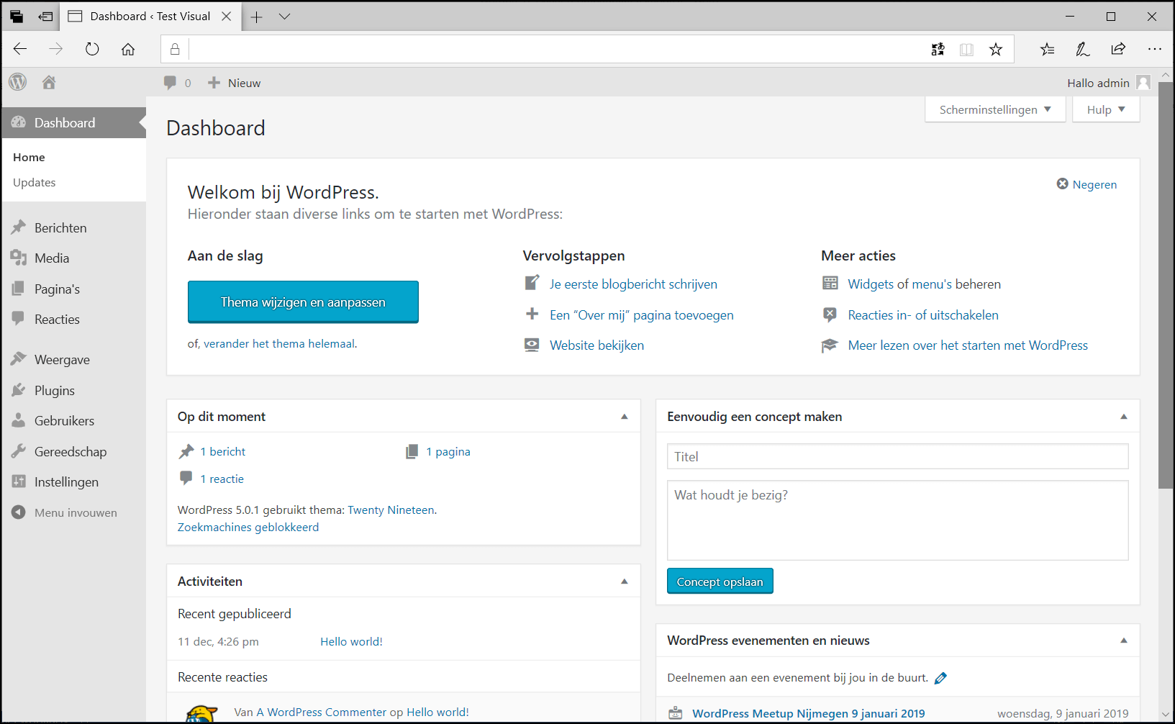The width and height of the screenshot is (1175, 724).
Task: Open the browser tab list chevron
Action: (x=285, y=17)
